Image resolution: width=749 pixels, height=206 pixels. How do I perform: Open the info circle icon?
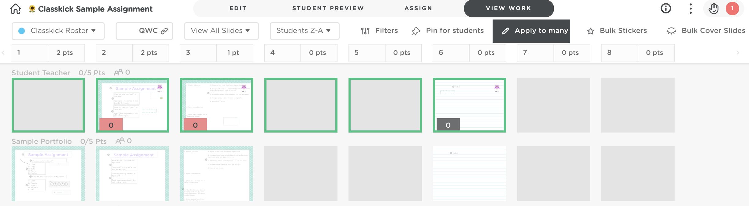click(x=666, y=9)
